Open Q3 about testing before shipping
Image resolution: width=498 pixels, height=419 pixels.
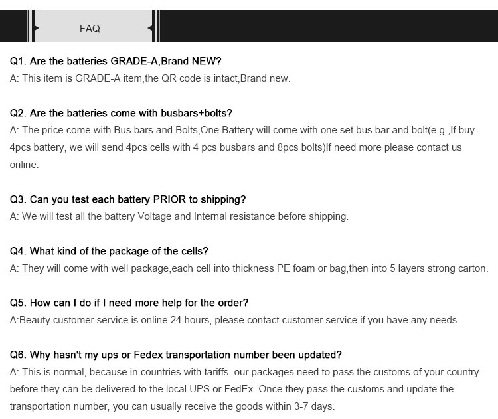pos(127,199)
